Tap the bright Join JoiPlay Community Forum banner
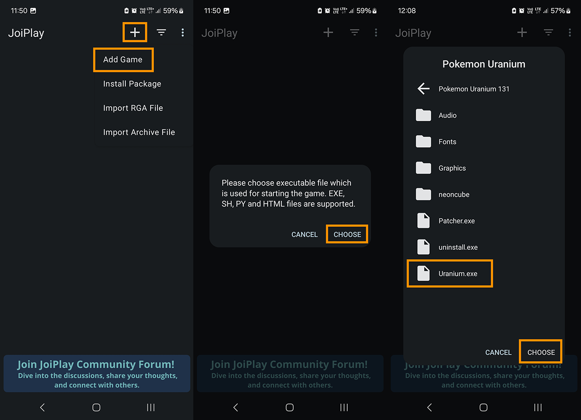581x420 pixels. pyautogui.click(x=97, y=374)
